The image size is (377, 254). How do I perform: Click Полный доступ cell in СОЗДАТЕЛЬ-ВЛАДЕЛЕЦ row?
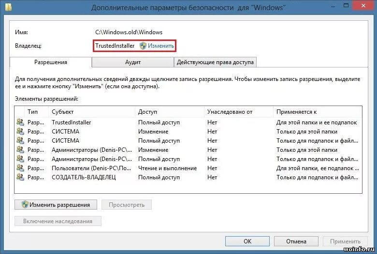(x=159, y=177)
